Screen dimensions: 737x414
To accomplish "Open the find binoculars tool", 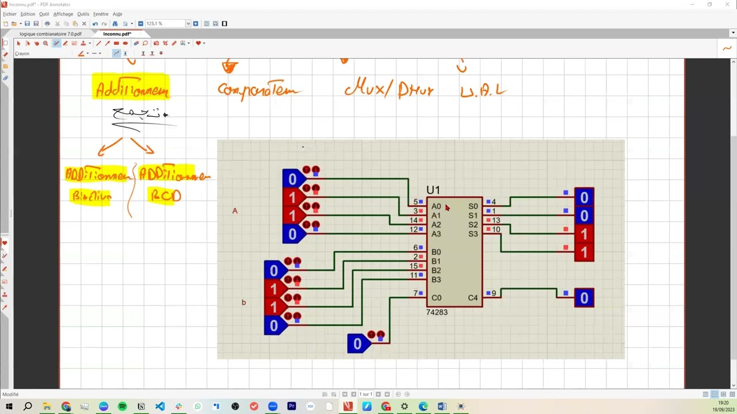I will [x=115, y=24].
